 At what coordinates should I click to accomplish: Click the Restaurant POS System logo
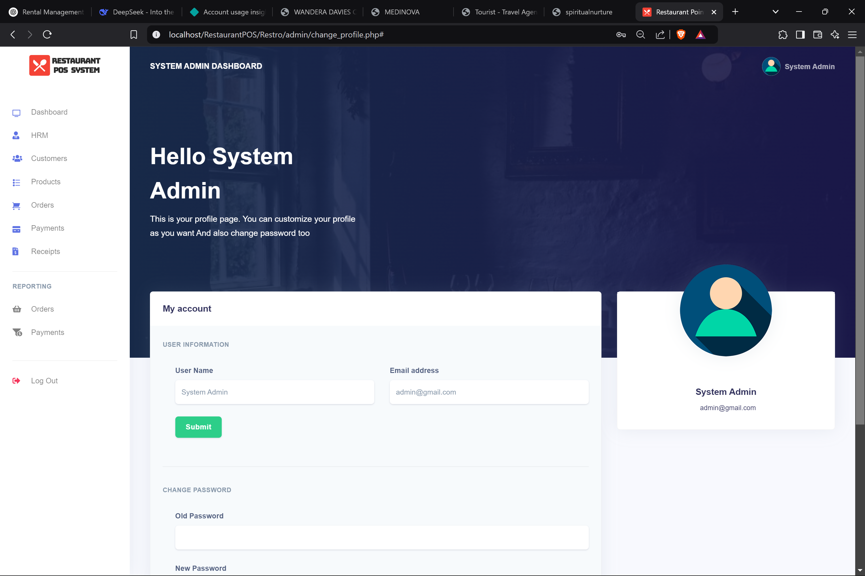[x=65, y=65]
